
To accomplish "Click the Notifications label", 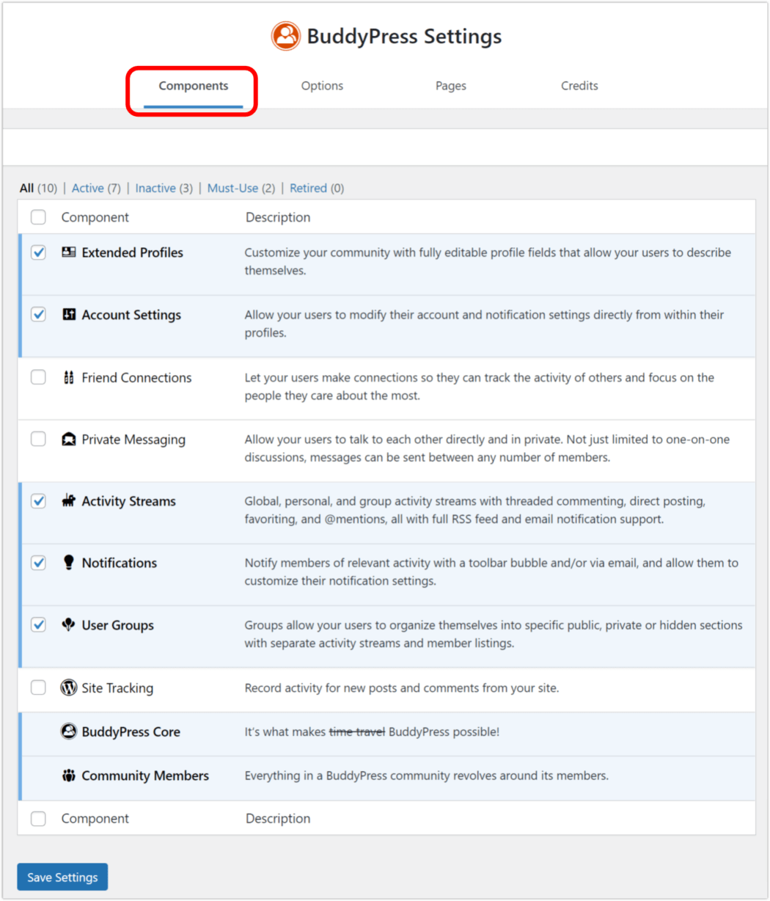I will (120, 563).
